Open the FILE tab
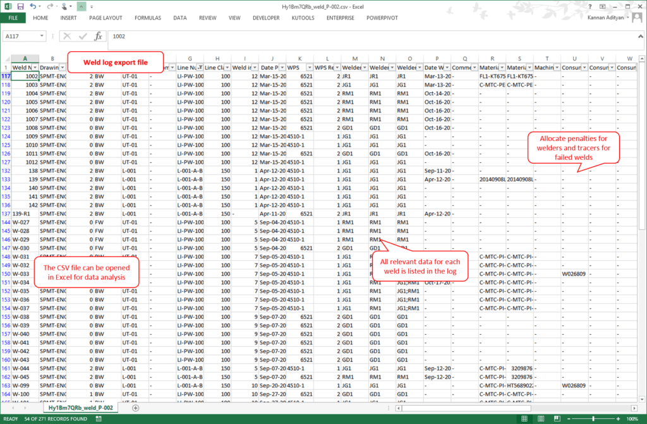 pos(13,18)
